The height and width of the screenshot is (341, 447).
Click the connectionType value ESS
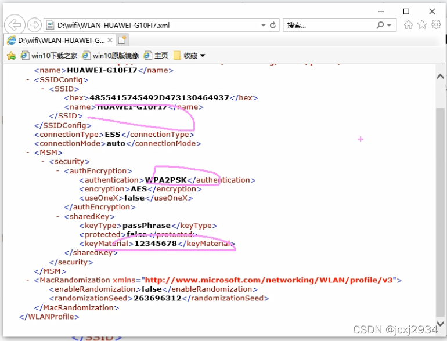pyautogui.click(x=113, y=135)
